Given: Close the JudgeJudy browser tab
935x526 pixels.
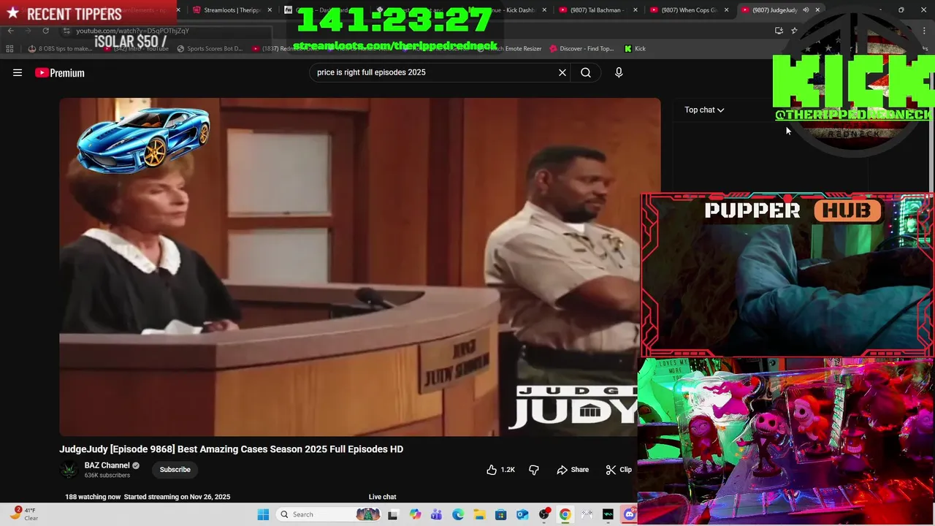Looking at the screenshot, I should 817,10.
